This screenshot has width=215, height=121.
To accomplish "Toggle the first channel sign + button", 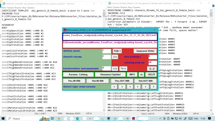I will (114, 87).
